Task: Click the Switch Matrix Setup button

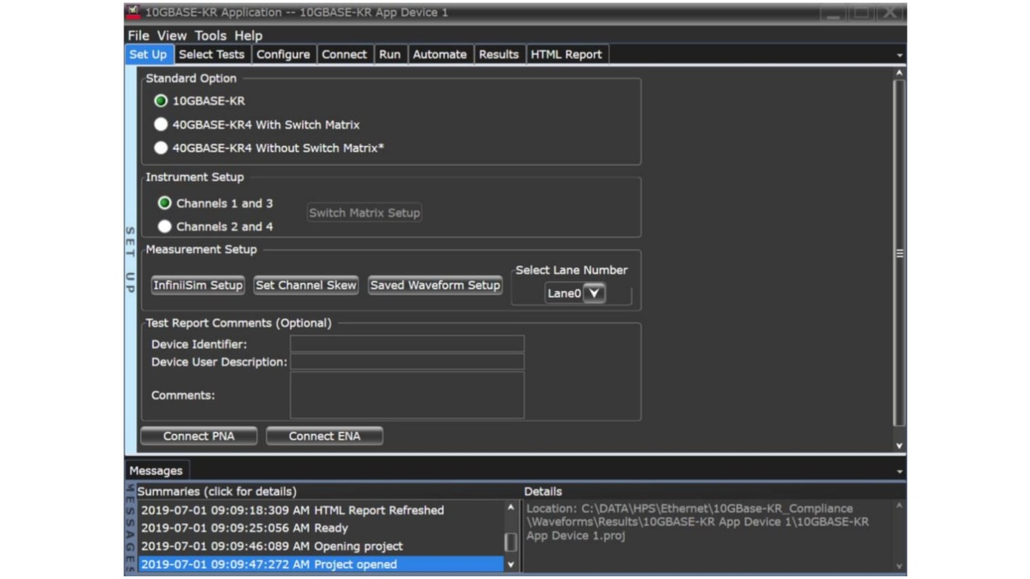Action: click(364, 213)
